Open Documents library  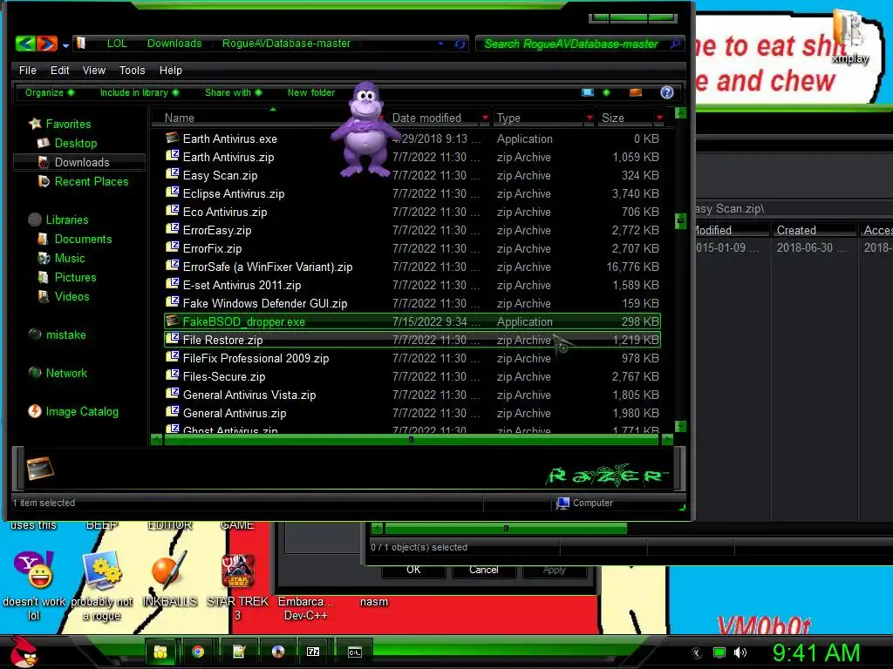[83, 239]
